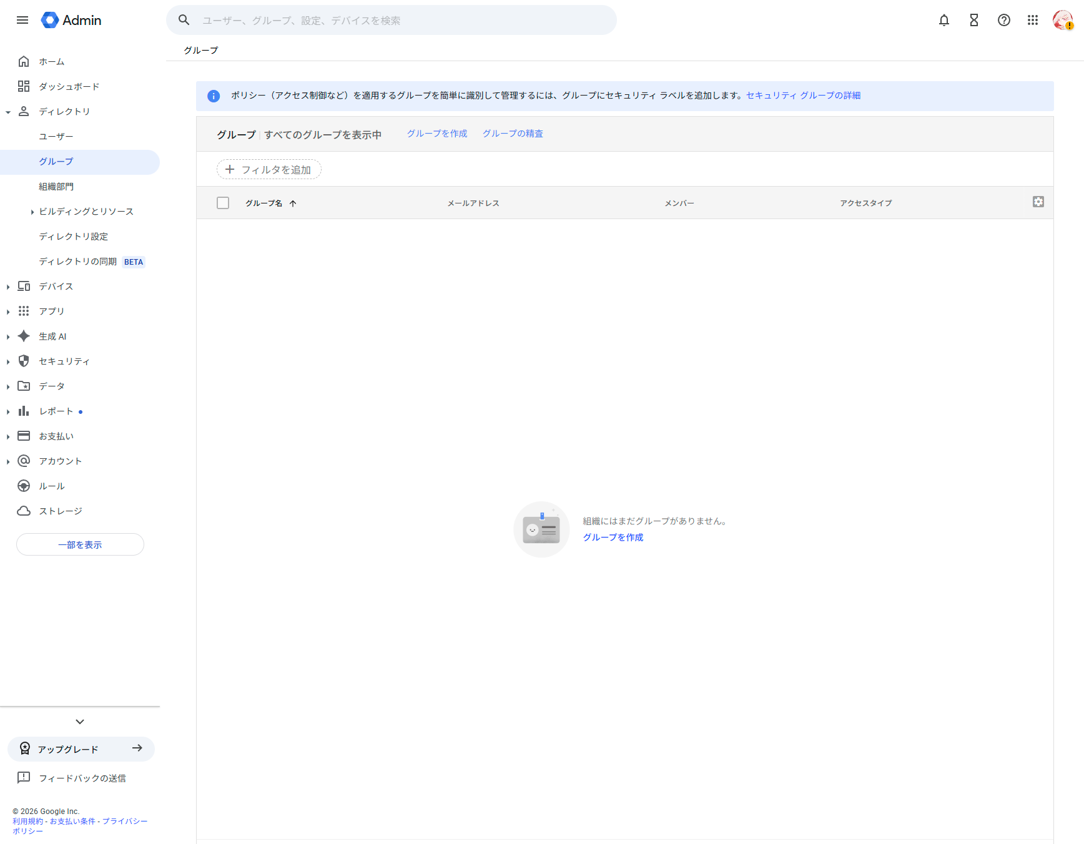Image resolution: width=1084 pixels, height=844 pixels.
Task: Focus the top search input field
Action: [x=400, y=21]
